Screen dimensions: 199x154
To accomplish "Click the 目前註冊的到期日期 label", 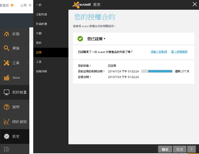I will [91, 71].
